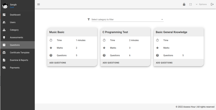Toggle fullscreen mode icon

191,4
